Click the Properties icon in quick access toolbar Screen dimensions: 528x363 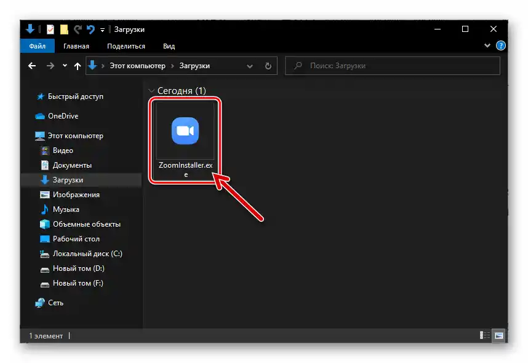50,29
